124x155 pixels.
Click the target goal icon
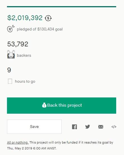pyautogui.click(x=11, y=28)
